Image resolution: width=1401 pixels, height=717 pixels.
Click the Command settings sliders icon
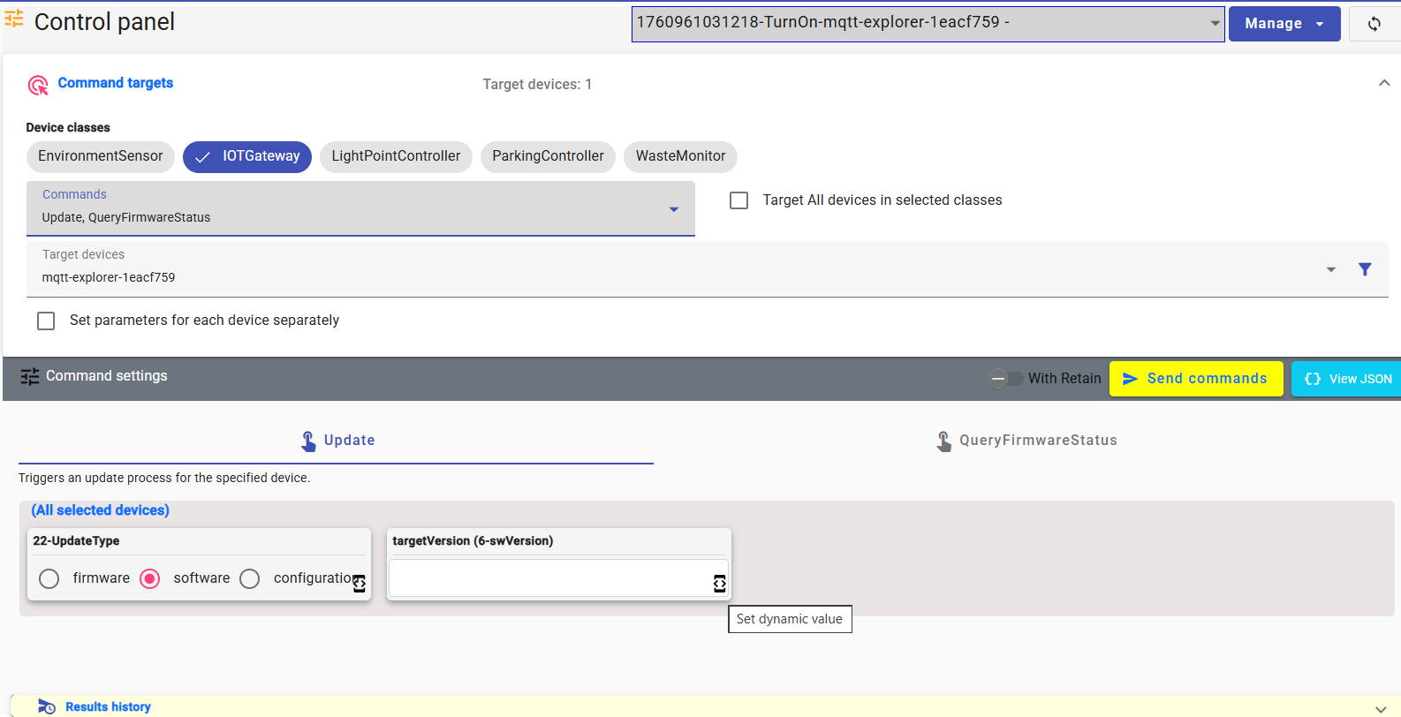pyautogui.click(x=30, y=377)
